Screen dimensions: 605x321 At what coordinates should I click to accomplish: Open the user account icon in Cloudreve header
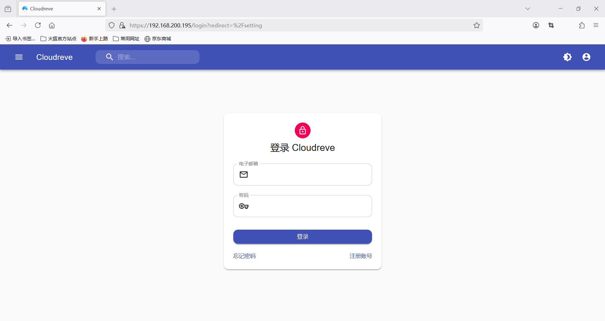click(x=586, y=57)
